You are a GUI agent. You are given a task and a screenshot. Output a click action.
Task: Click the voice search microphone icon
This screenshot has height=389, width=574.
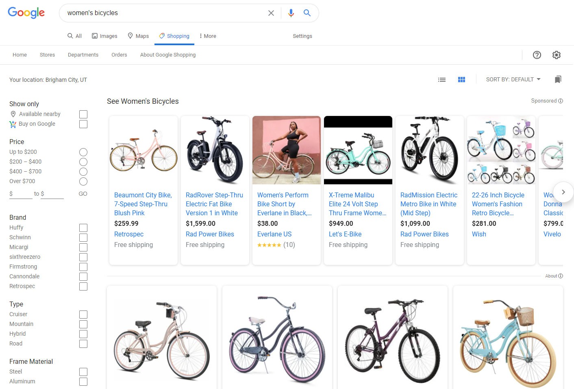pyautogui.click(x=291, y=13)
